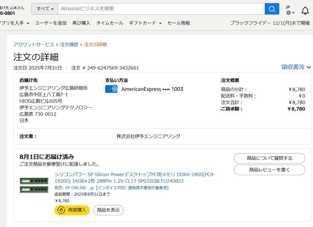Click the 再度購入 yellow button
Viewport: 313px width, 227px height.
[x=72, y=210]
